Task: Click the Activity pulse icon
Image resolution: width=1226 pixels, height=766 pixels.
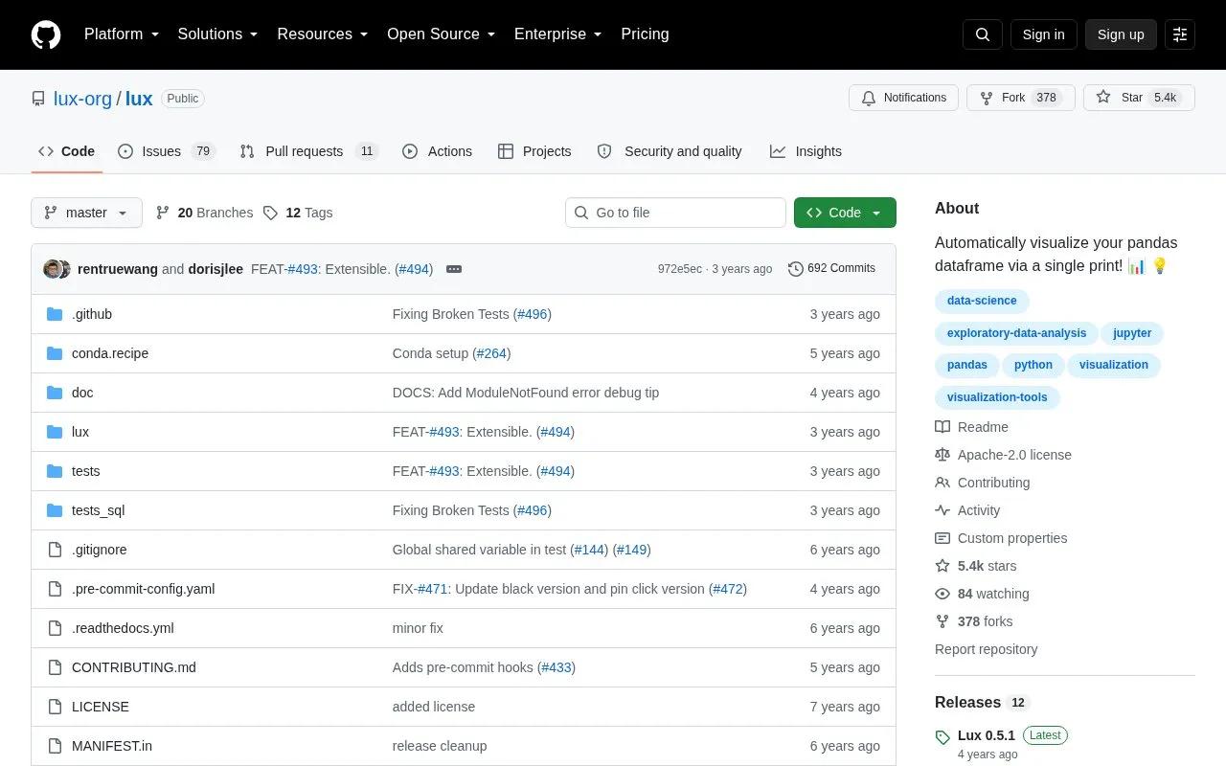Action: (942, 510)
